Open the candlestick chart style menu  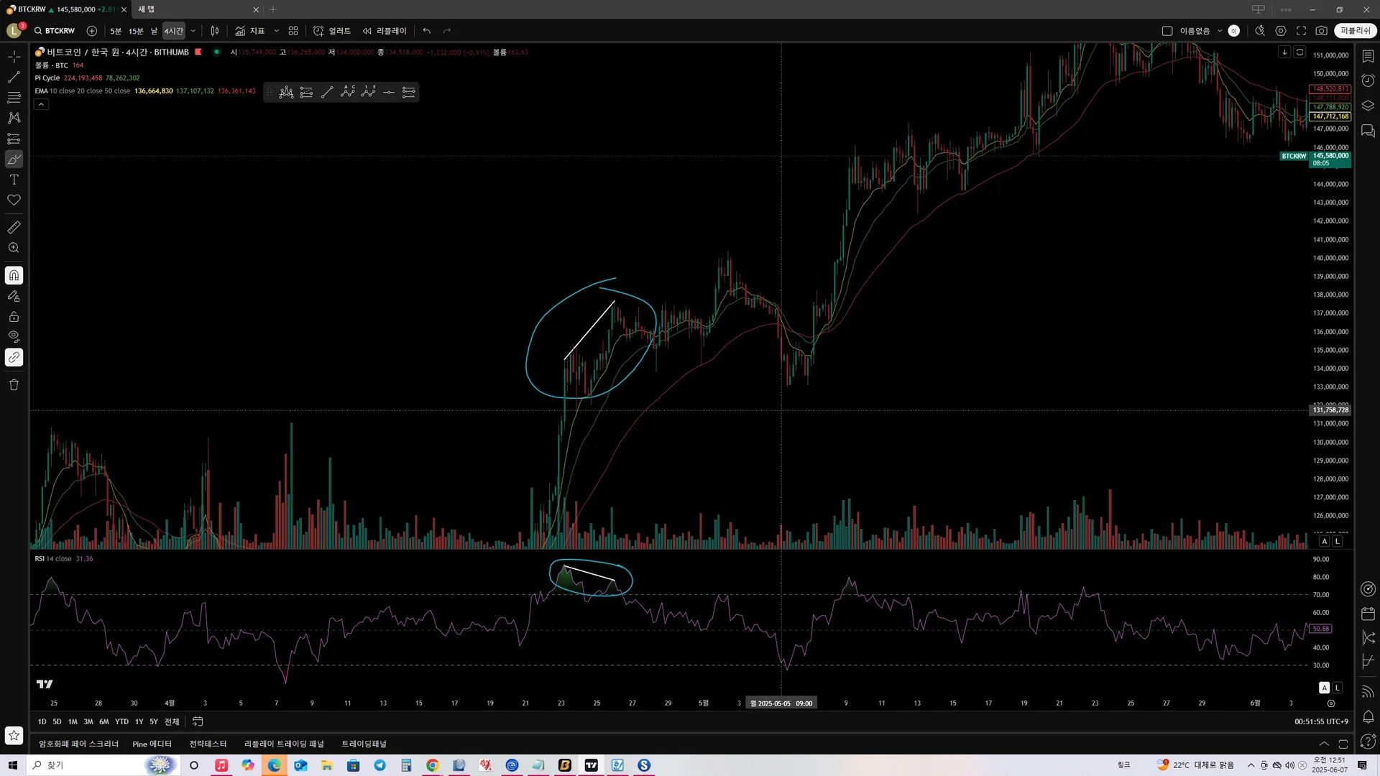pos(214,31)
